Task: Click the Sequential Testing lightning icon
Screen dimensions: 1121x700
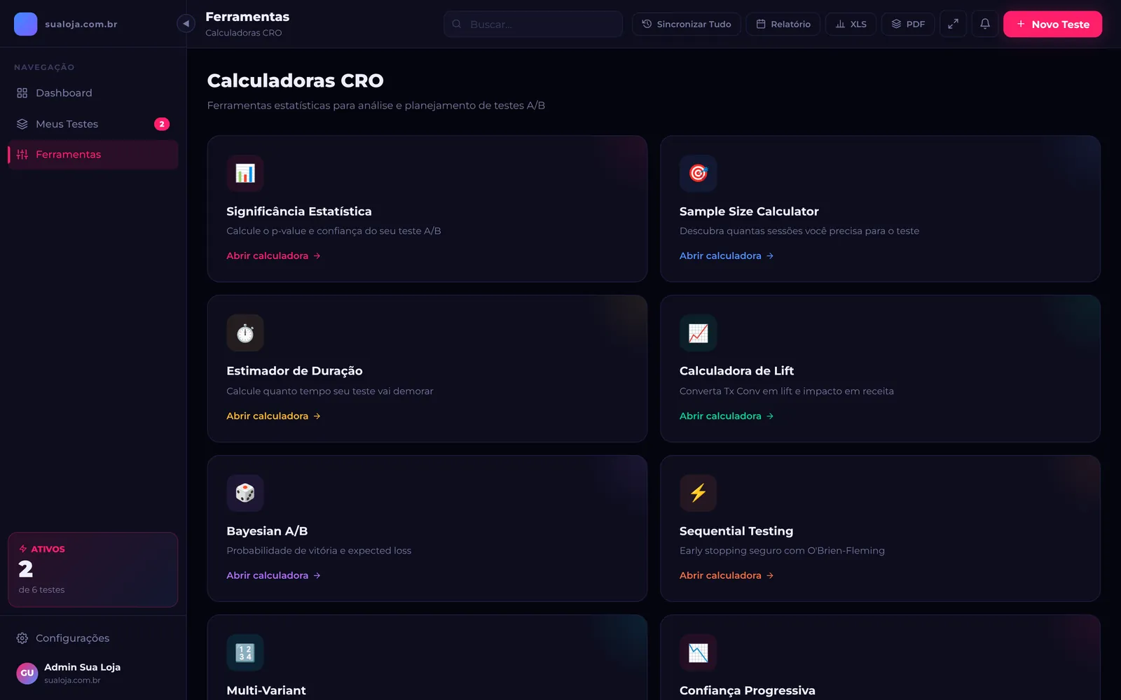Action: pyautogui.click(x=698, y=493)
